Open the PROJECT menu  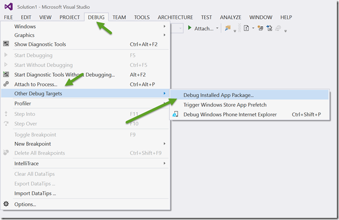coord(69,17)
